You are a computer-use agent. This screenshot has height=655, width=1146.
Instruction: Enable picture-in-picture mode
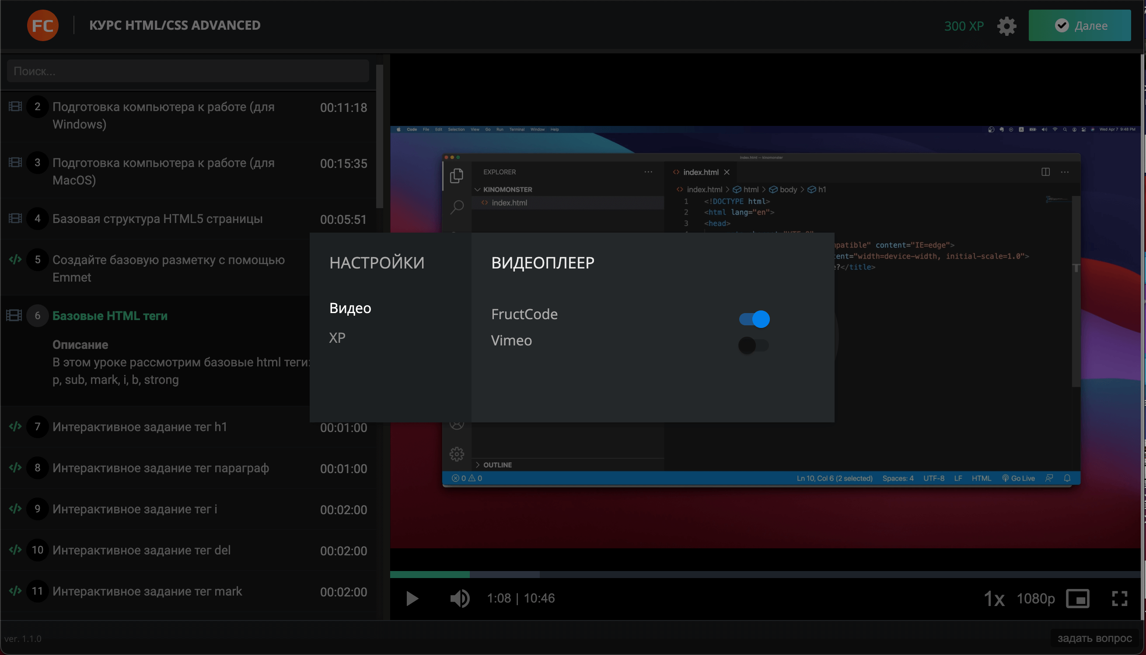[x=1078, y=599]
